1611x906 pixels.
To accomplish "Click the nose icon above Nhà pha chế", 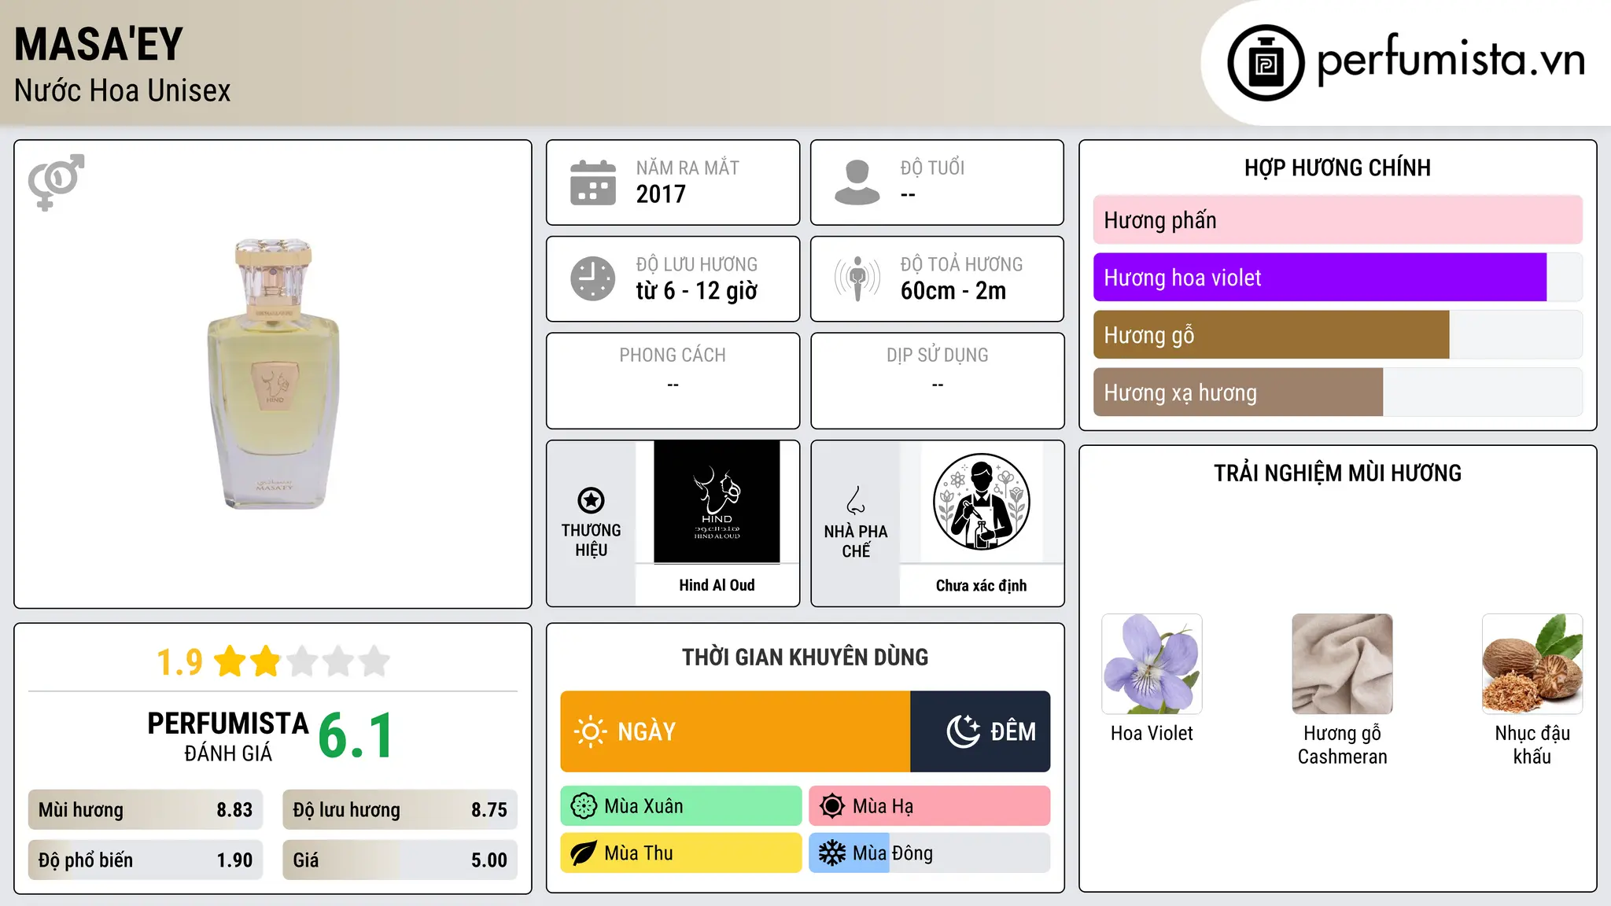I will tap(856, 500).
